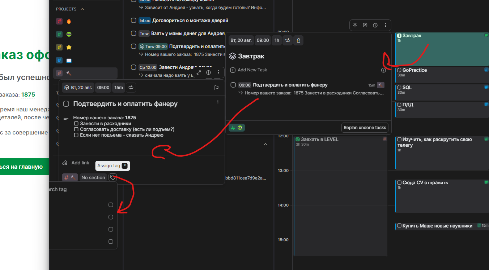Image resolution: width=489 pixels, height=270 pixels.
Task: Collapse section with chevron below Завтрак popup
Action: (265, 144)
